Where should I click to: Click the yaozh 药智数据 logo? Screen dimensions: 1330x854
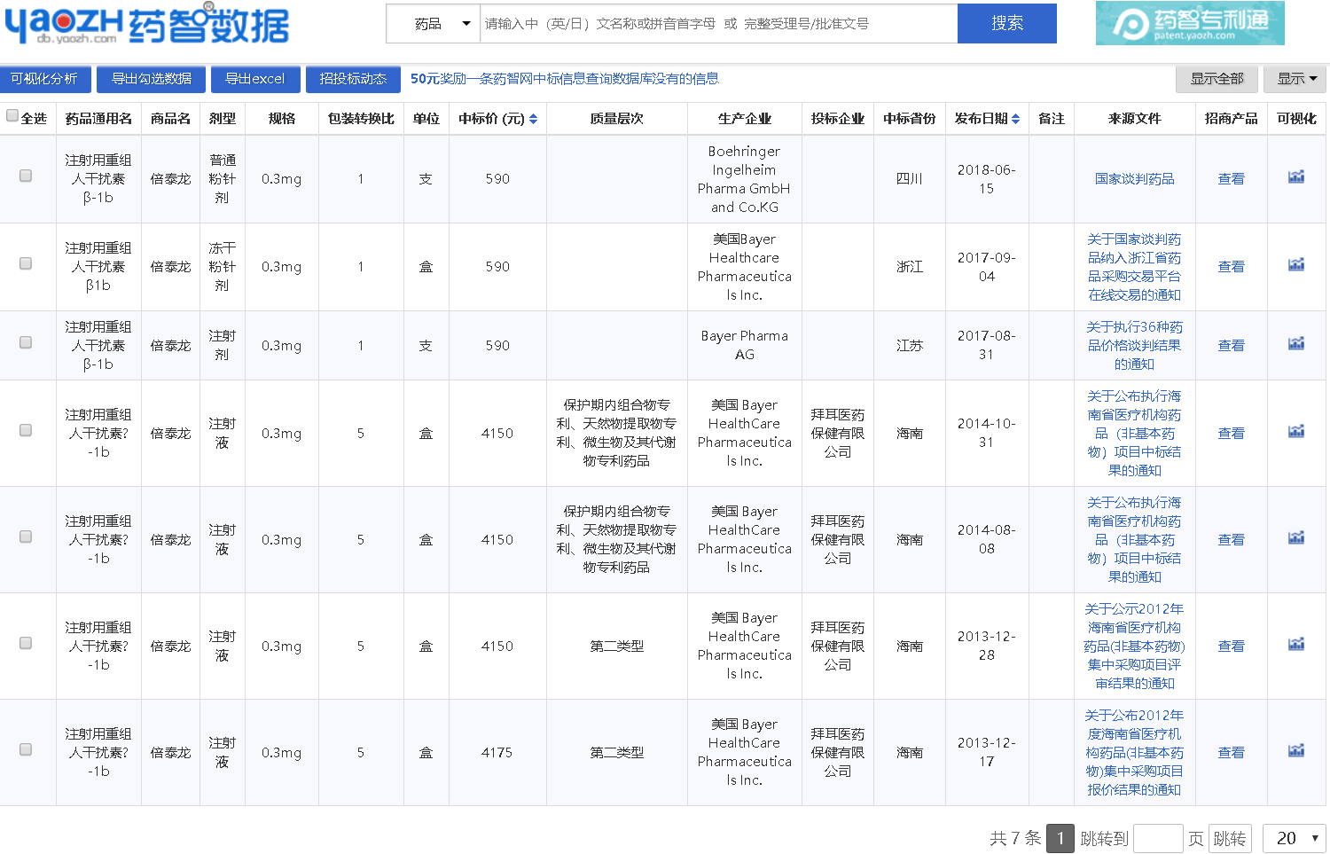147,24
